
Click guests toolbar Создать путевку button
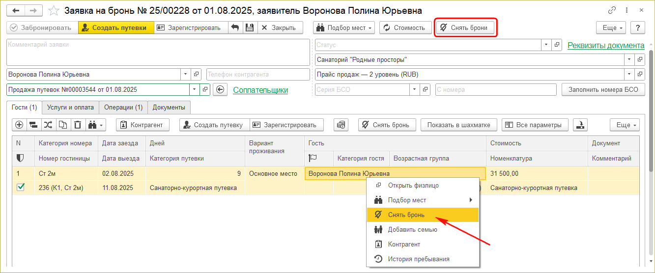coord(215,125)
